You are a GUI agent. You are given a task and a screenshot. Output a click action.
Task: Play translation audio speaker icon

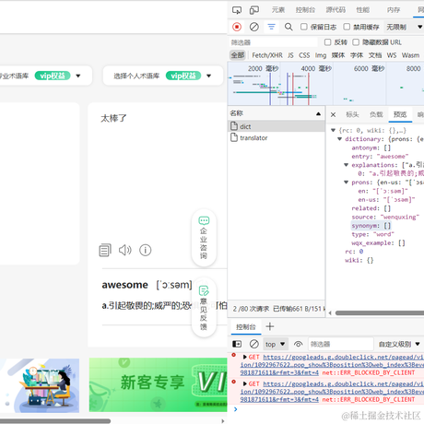click(125, 250)
